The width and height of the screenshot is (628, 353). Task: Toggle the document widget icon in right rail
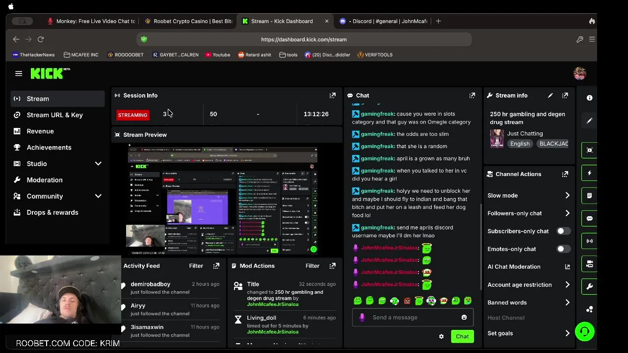[589, 196]
